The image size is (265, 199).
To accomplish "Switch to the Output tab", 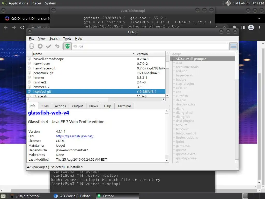I will click(x=78, y=106).
